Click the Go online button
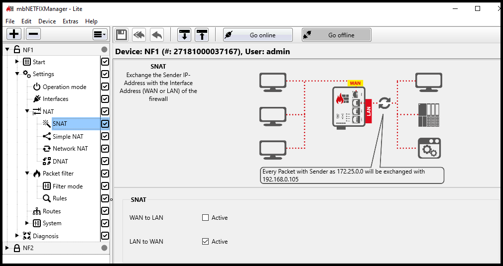503x266 pixels. point(258,35)
